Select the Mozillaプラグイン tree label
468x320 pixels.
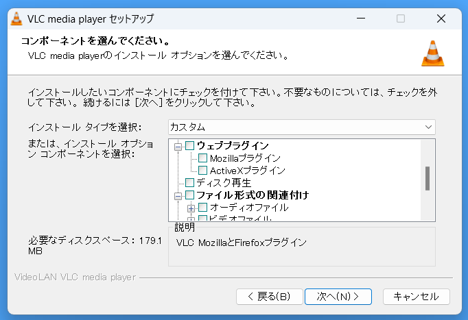[245, 158]
